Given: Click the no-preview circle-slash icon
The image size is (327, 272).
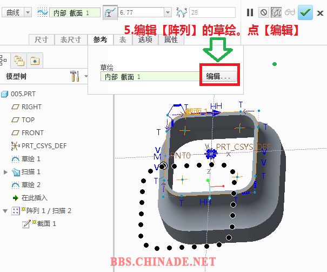Looking at the screenshot, I should (x=264, y=12).
